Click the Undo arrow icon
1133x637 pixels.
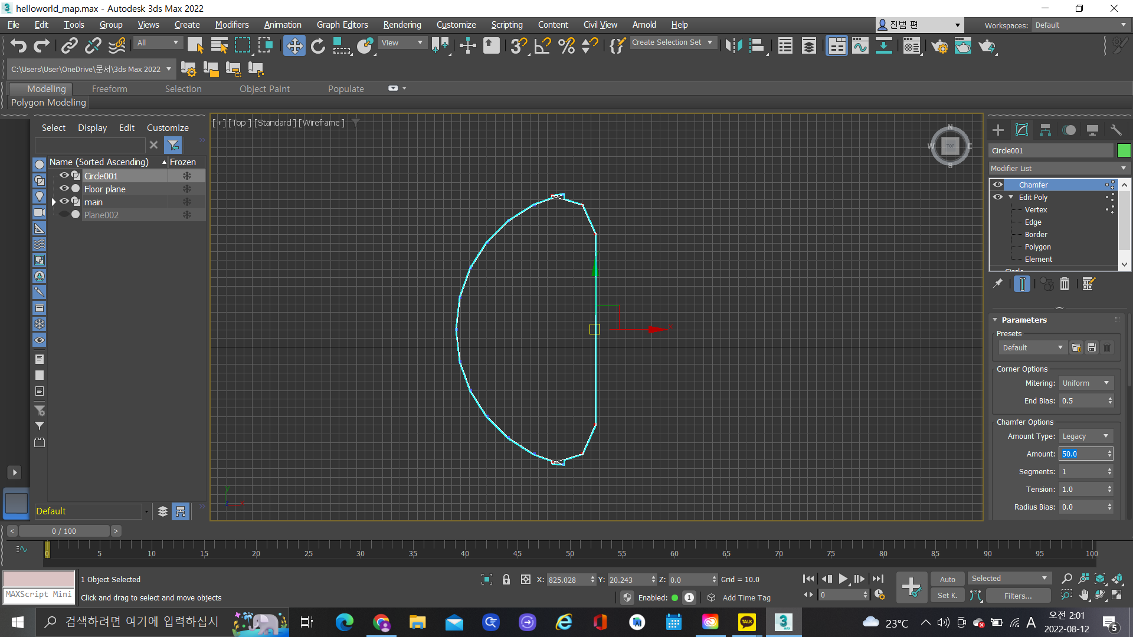tap(18, 46)
